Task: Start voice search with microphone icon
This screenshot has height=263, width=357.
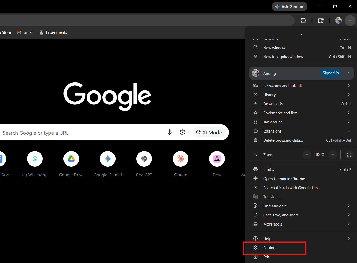Action: [x=170, y=132]
